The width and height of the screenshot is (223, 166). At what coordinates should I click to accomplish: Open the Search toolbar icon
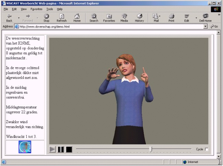[x=94, y=16]
